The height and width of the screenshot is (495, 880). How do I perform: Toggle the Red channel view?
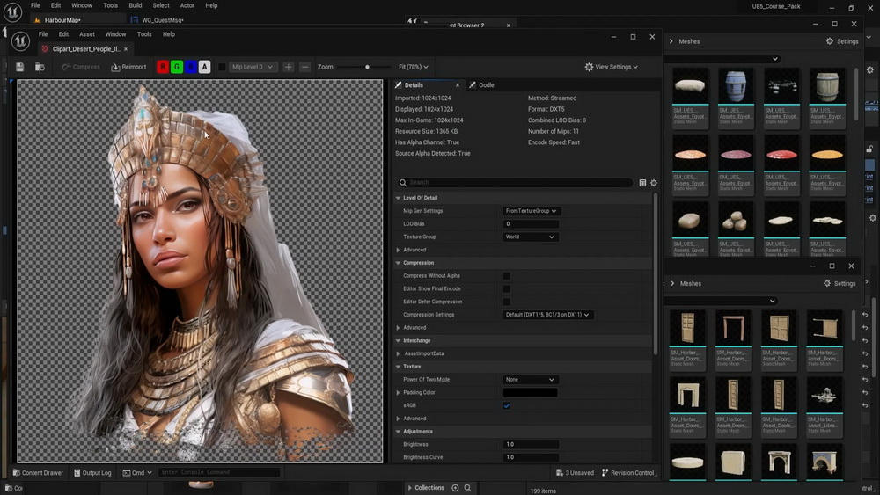[x=163, y=67]
